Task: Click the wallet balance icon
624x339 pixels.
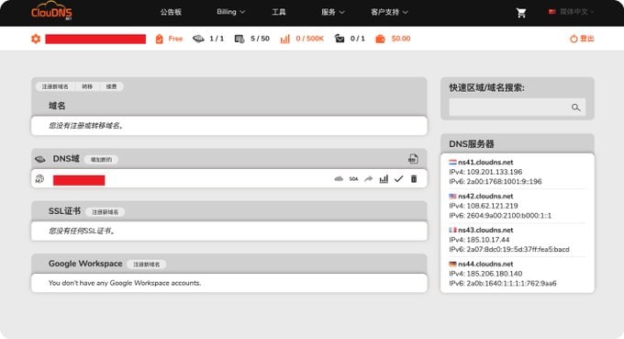Action: 381,39
